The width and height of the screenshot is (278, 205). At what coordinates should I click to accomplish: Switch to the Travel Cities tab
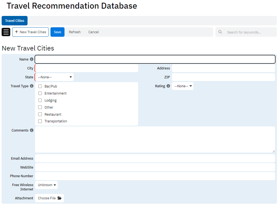tap(15, 21)
